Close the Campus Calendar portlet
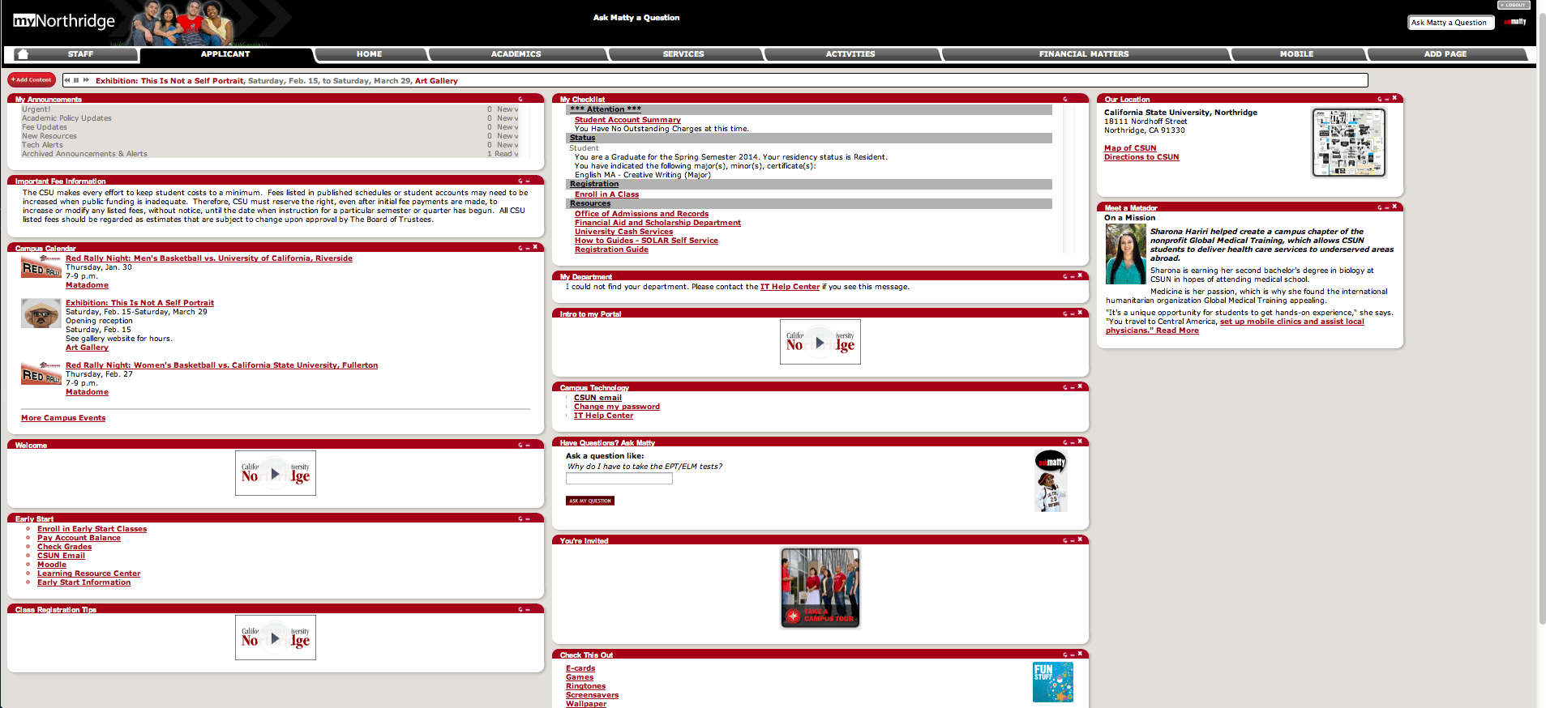 click(x=535, y=247)
